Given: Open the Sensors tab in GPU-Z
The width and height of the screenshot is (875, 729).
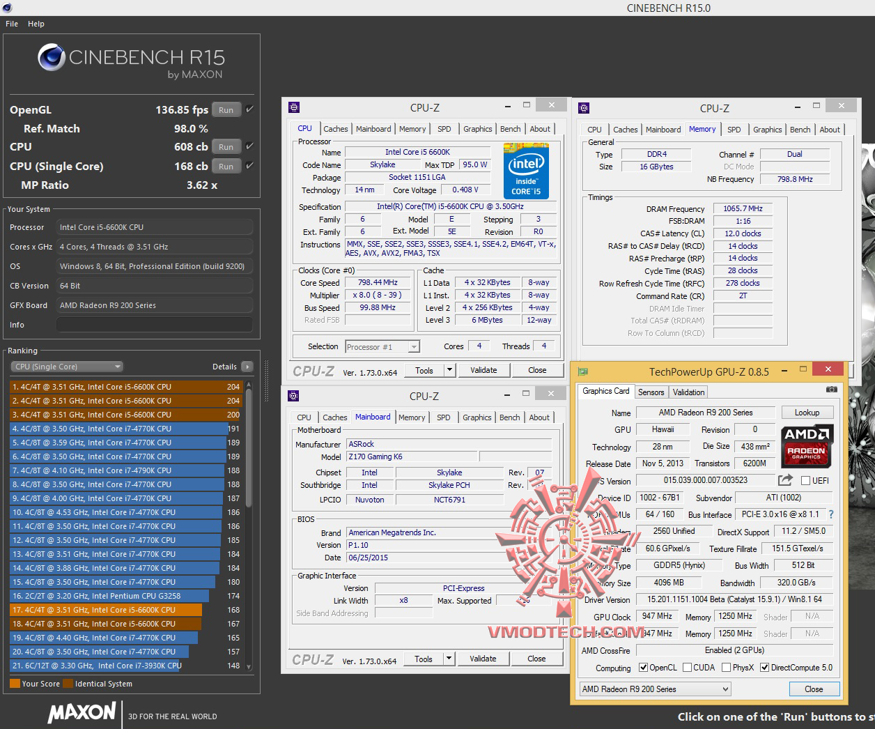Looking at the screenshot, I should pyautogui.click(x=651, y=392).
